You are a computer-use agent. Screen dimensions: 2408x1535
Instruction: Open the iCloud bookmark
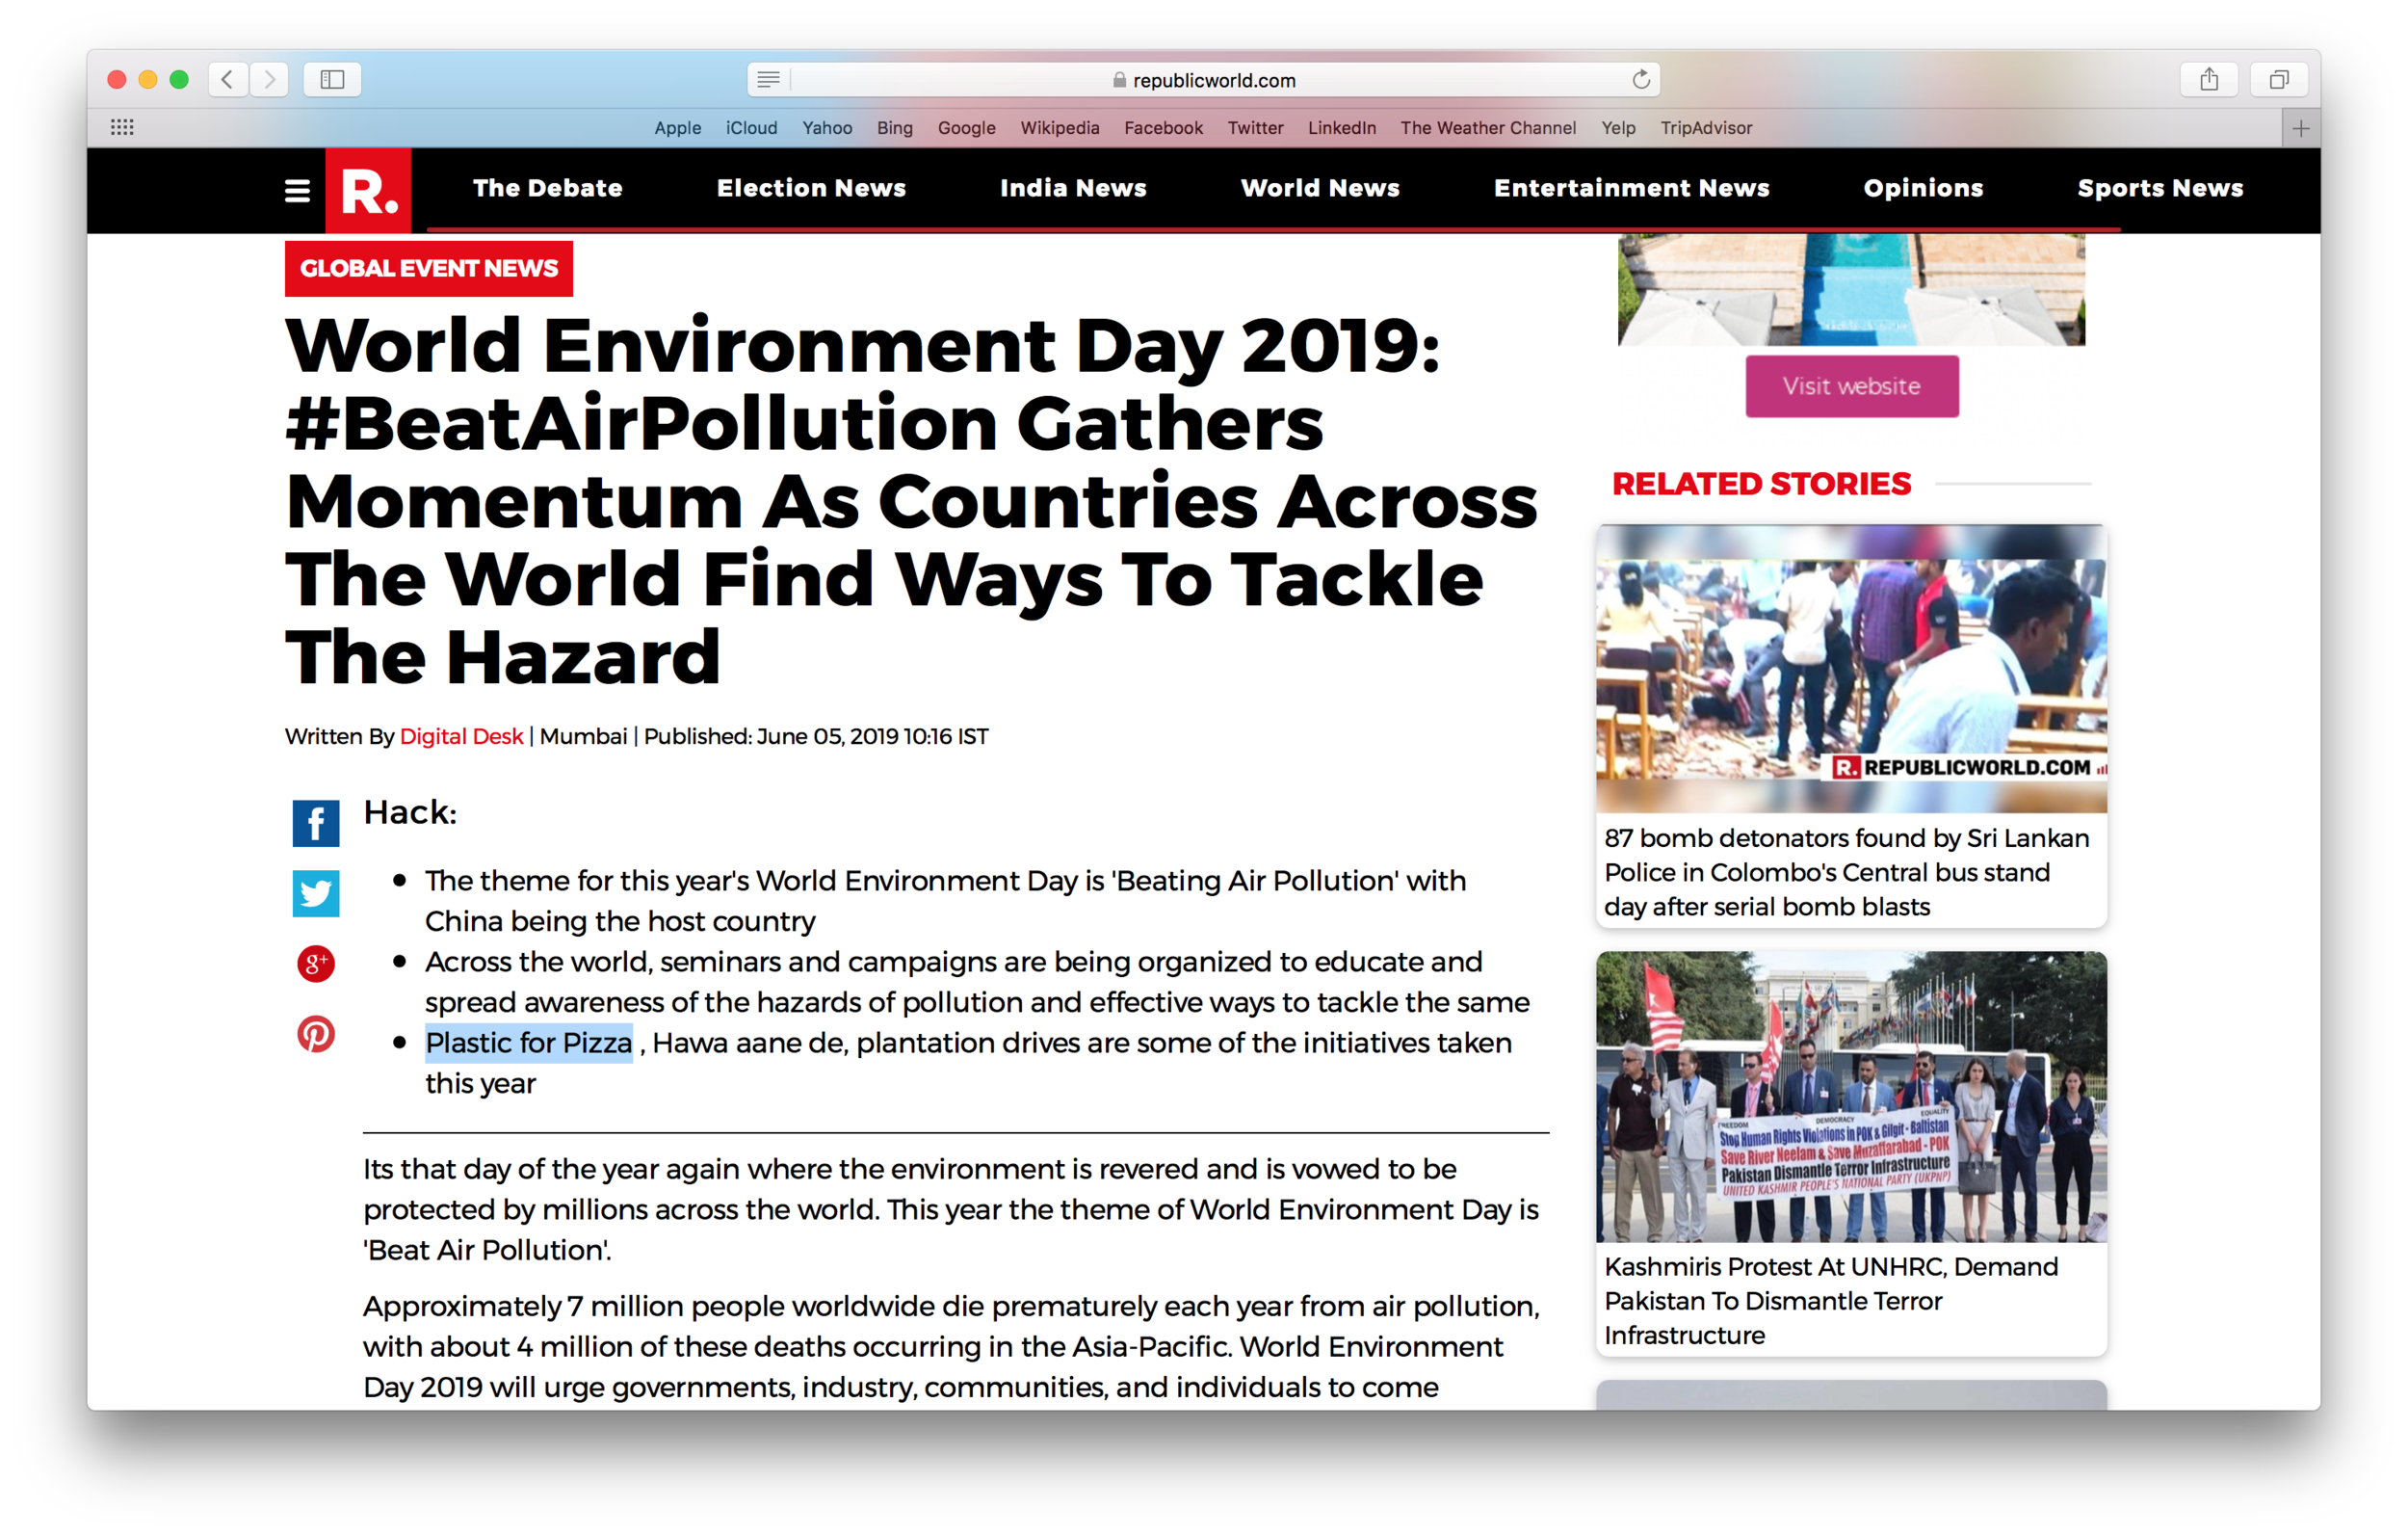click(751, 128)
